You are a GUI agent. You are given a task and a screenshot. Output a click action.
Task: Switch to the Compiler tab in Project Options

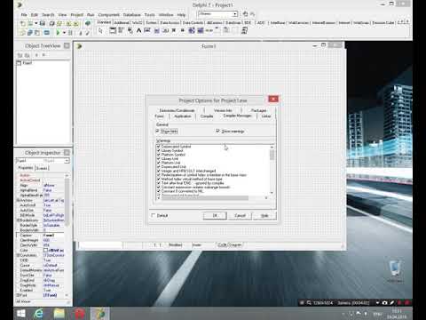[207, 116]
